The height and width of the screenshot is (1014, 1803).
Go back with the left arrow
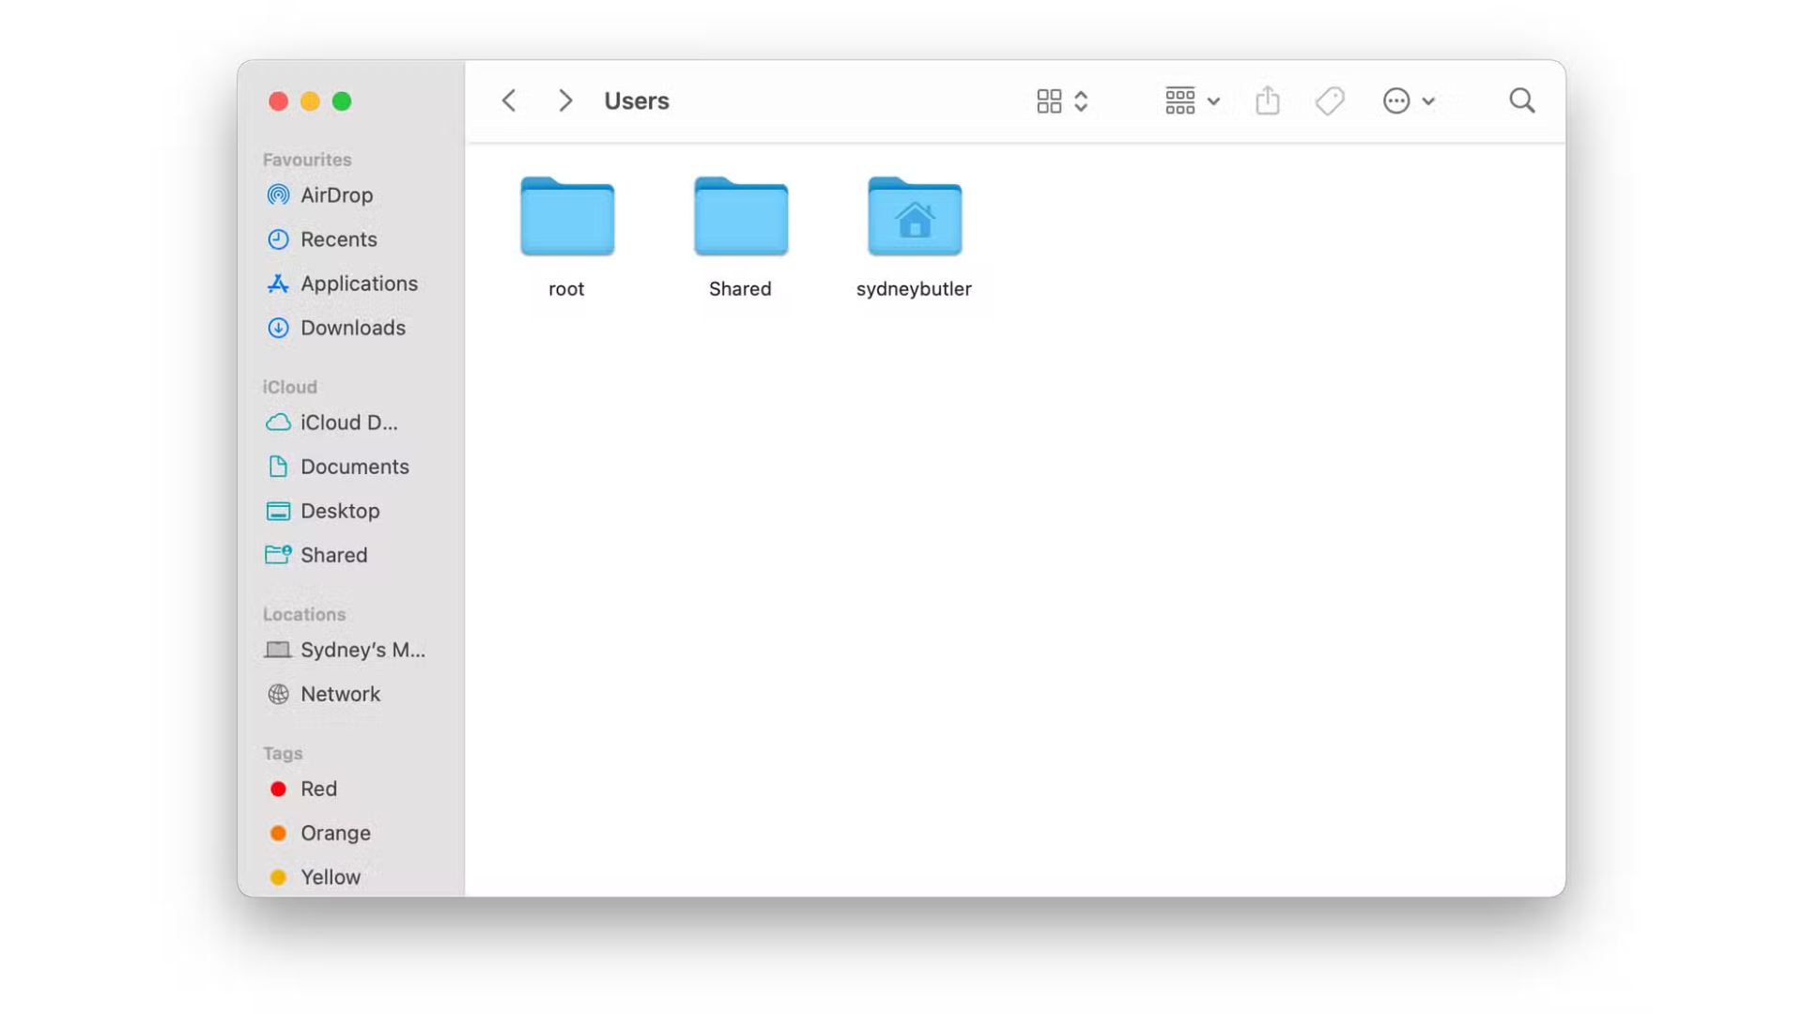(x=509, y=100)
